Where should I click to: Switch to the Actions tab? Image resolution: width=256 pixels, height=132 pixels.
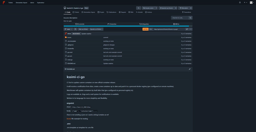[x=149, y=12]
